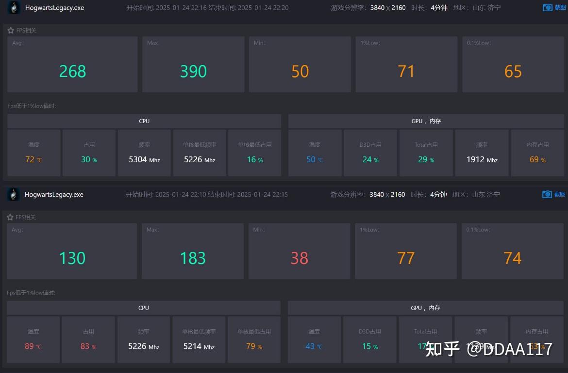Click the 1%Low 77 card
568x373 pixels.
pos(406,251)
